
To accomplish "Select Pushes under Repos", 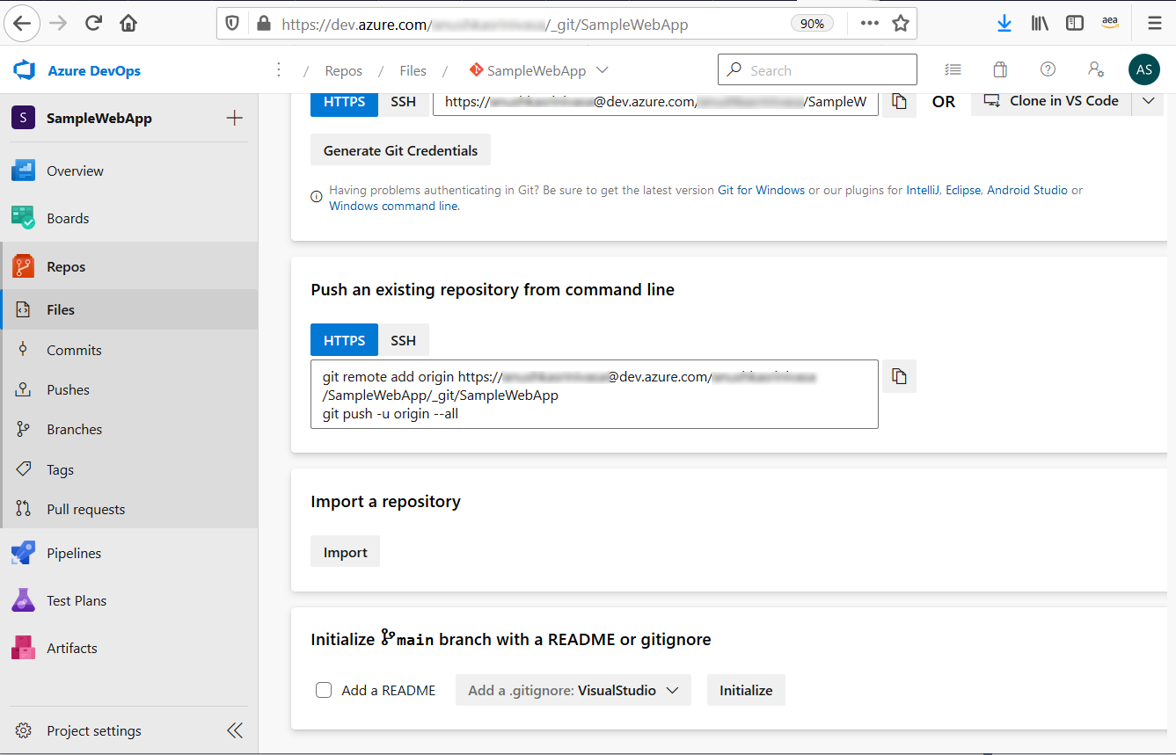I will click(129, 389).
